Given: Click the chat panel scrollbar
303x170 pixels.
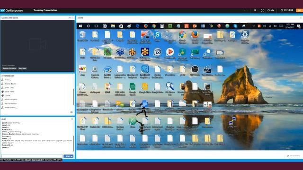Looking at the screenshot, I should 73,144.
